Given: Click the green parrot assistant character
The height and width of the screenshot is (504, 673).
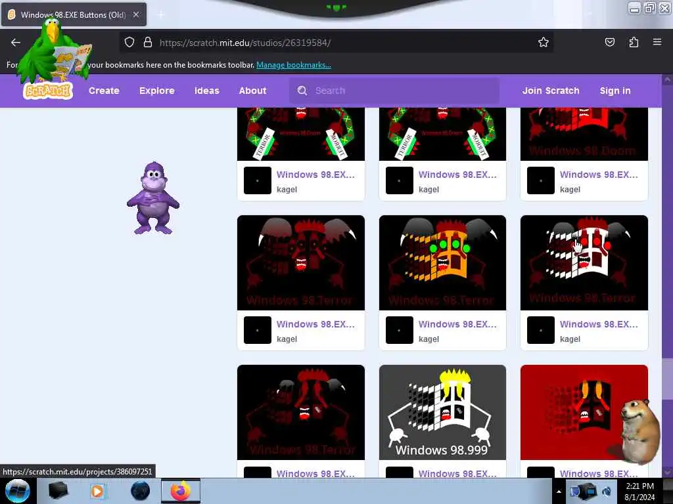Looking at the screenshot, I should (x=55, y=51).
